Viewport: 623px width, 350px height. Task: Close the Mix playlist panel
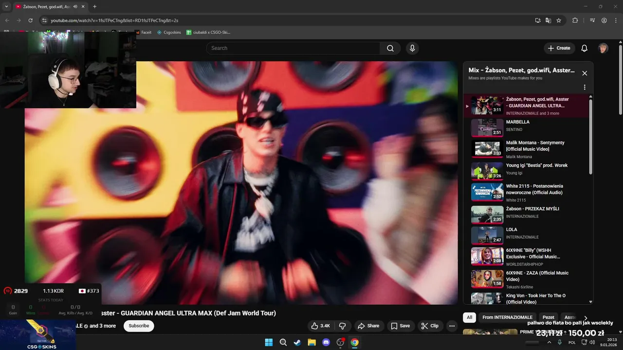[x=585, y=73]
